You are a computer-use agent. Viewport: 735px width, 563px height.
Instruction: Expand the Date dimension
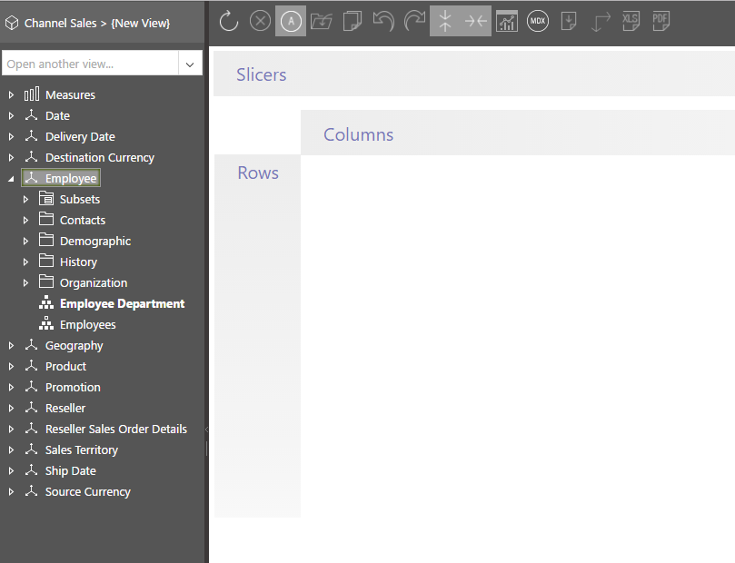click(x=11, y=115)
